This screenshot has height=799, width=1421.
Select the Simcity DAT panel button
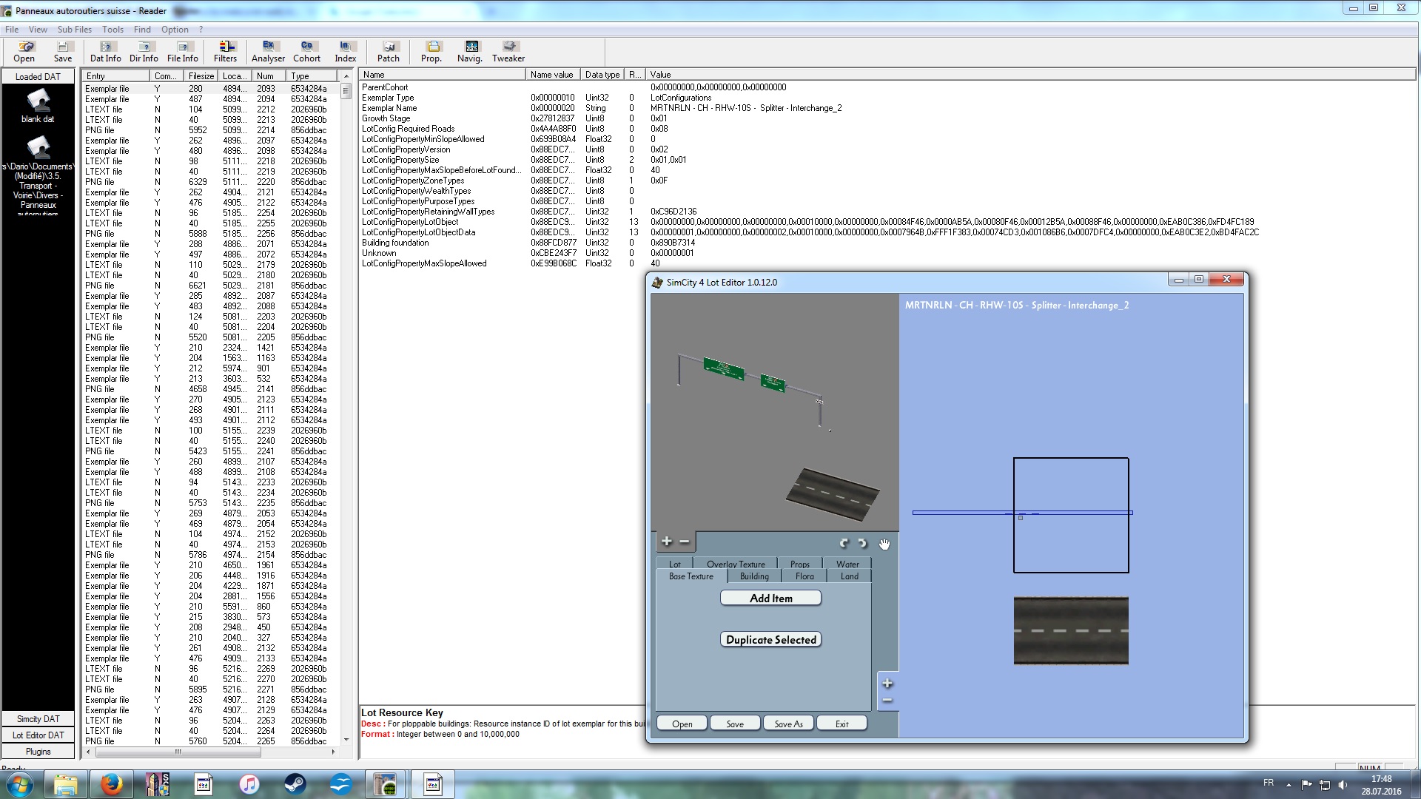38,719
